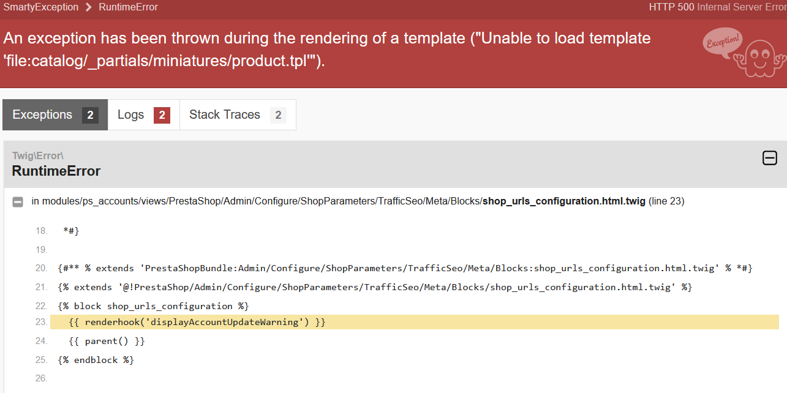787x393 pixels.
Task: Toggle the RuntimeError header bar
Action: pyautogui.click(x=395, y=164)
